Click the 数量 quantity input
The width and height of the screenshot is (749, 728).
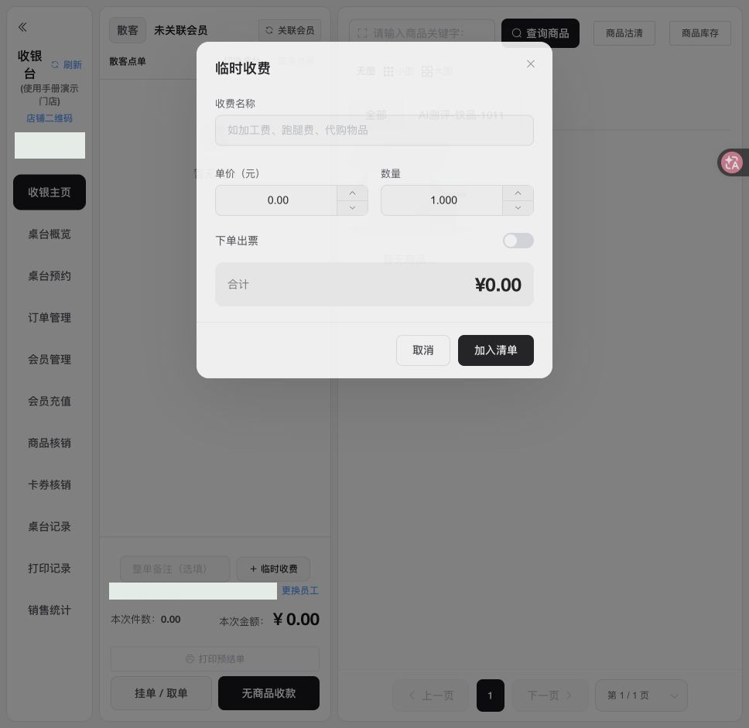point(442,200)
